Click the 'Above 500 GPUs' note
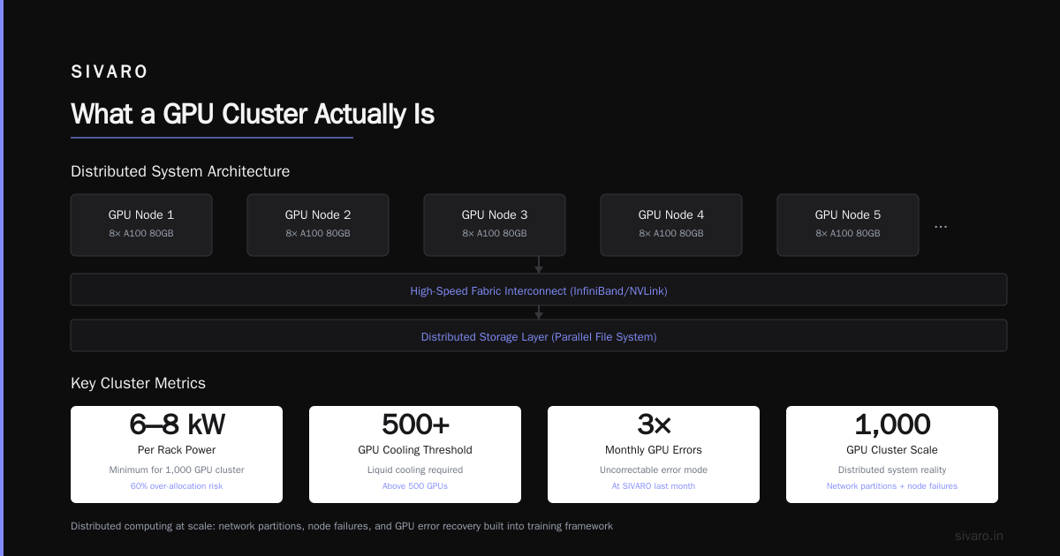Screen dimensions: 1060x556 click(x=415, y=486)
